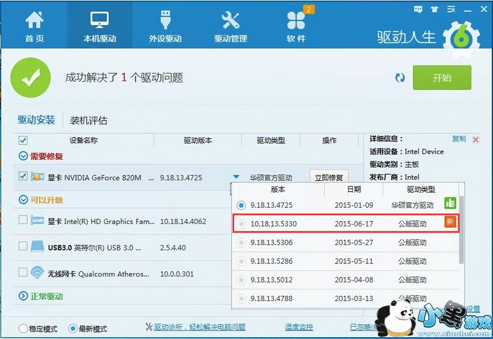Click the green recommended thumbs-up badge
This screenshot has height=339, width=493.
pos(450,204)
